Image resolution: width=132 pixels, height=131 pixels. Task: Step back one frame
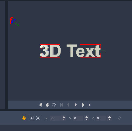[68, 105]
